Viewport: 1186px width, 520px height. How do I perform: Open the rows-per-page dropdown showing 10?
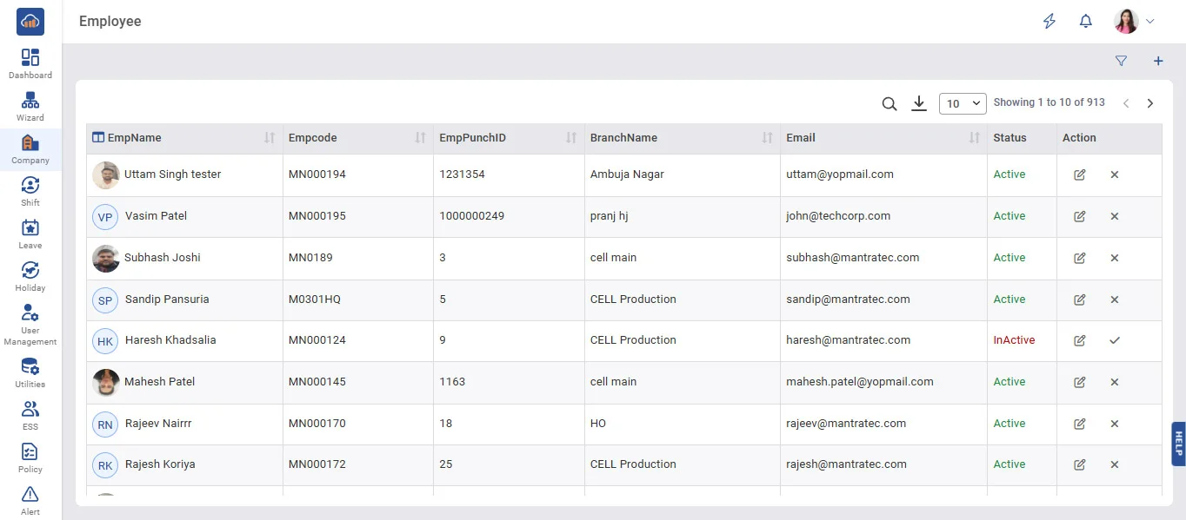963,103
